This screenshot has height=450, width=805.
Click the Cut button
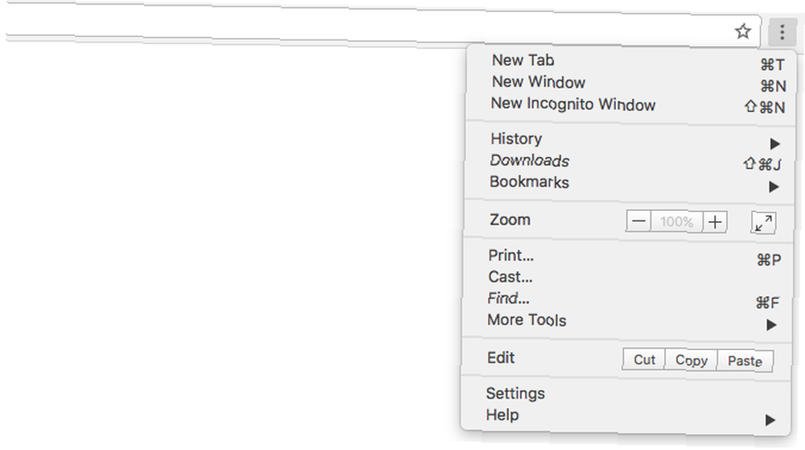coord(644,359)
